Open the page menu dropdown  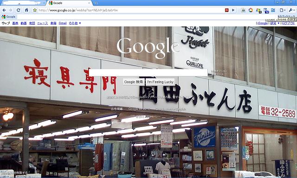(x=283, y=10)
